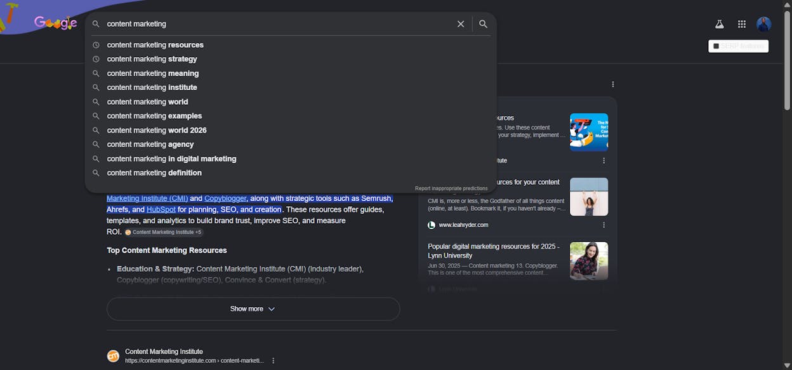Click clock icon beside 'content marketing resources'
This screenshot has width=792, height=370.
tap(96, 45)
